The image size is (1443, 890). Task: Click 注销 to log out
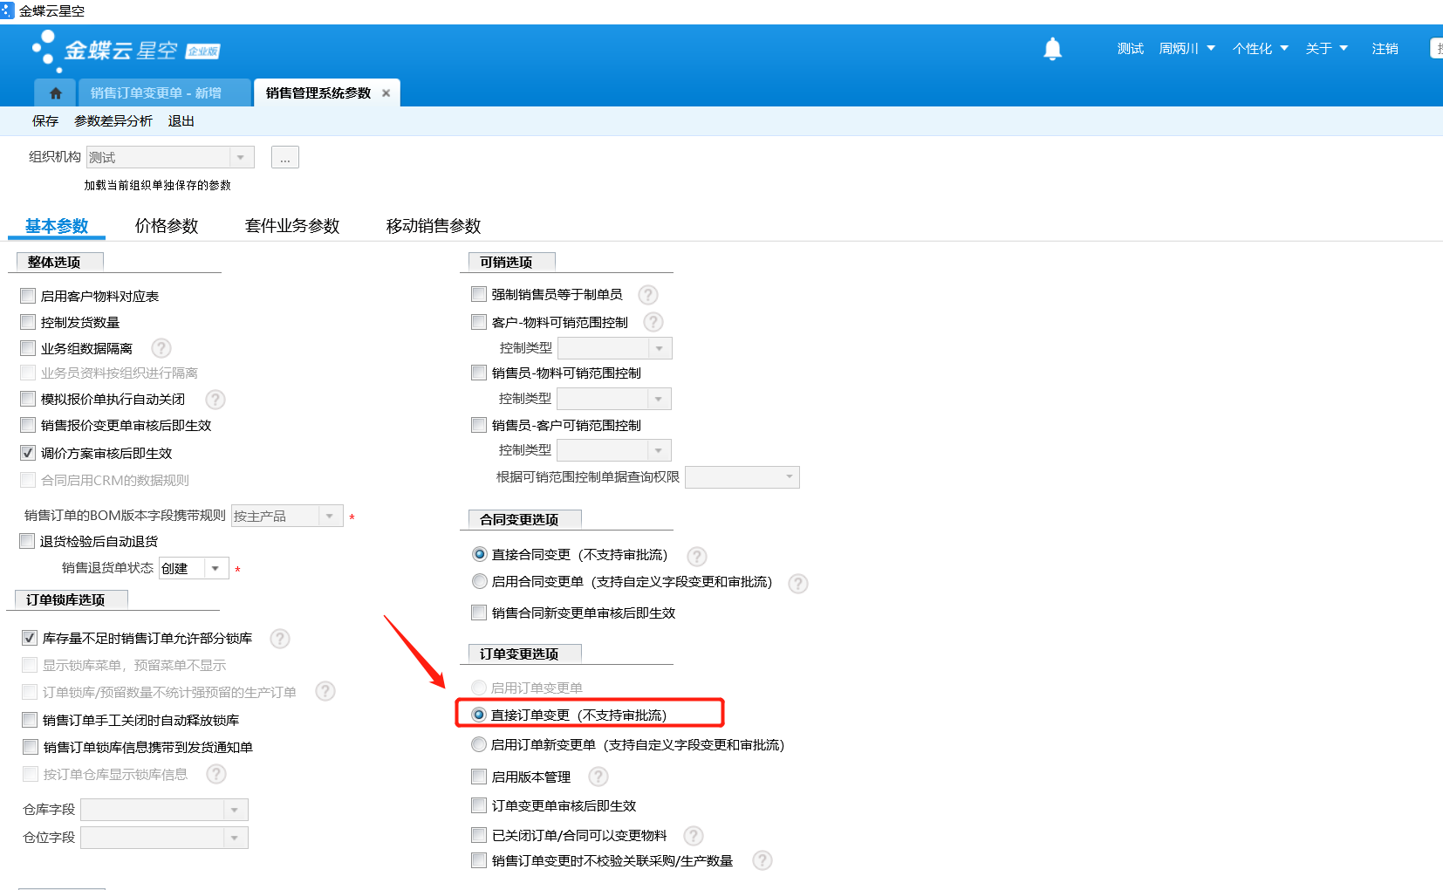point(1385,49)
